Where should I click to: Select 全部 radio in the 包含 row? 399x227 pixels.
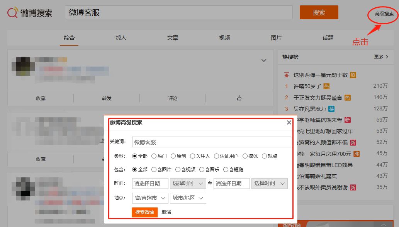point(135,170)
